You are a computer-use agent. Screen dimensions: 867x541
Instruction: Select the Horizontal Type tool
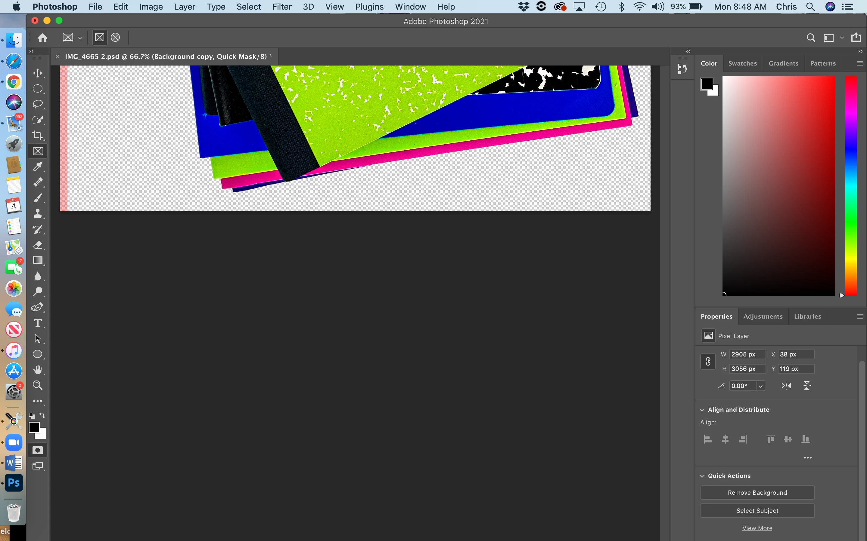38,323
